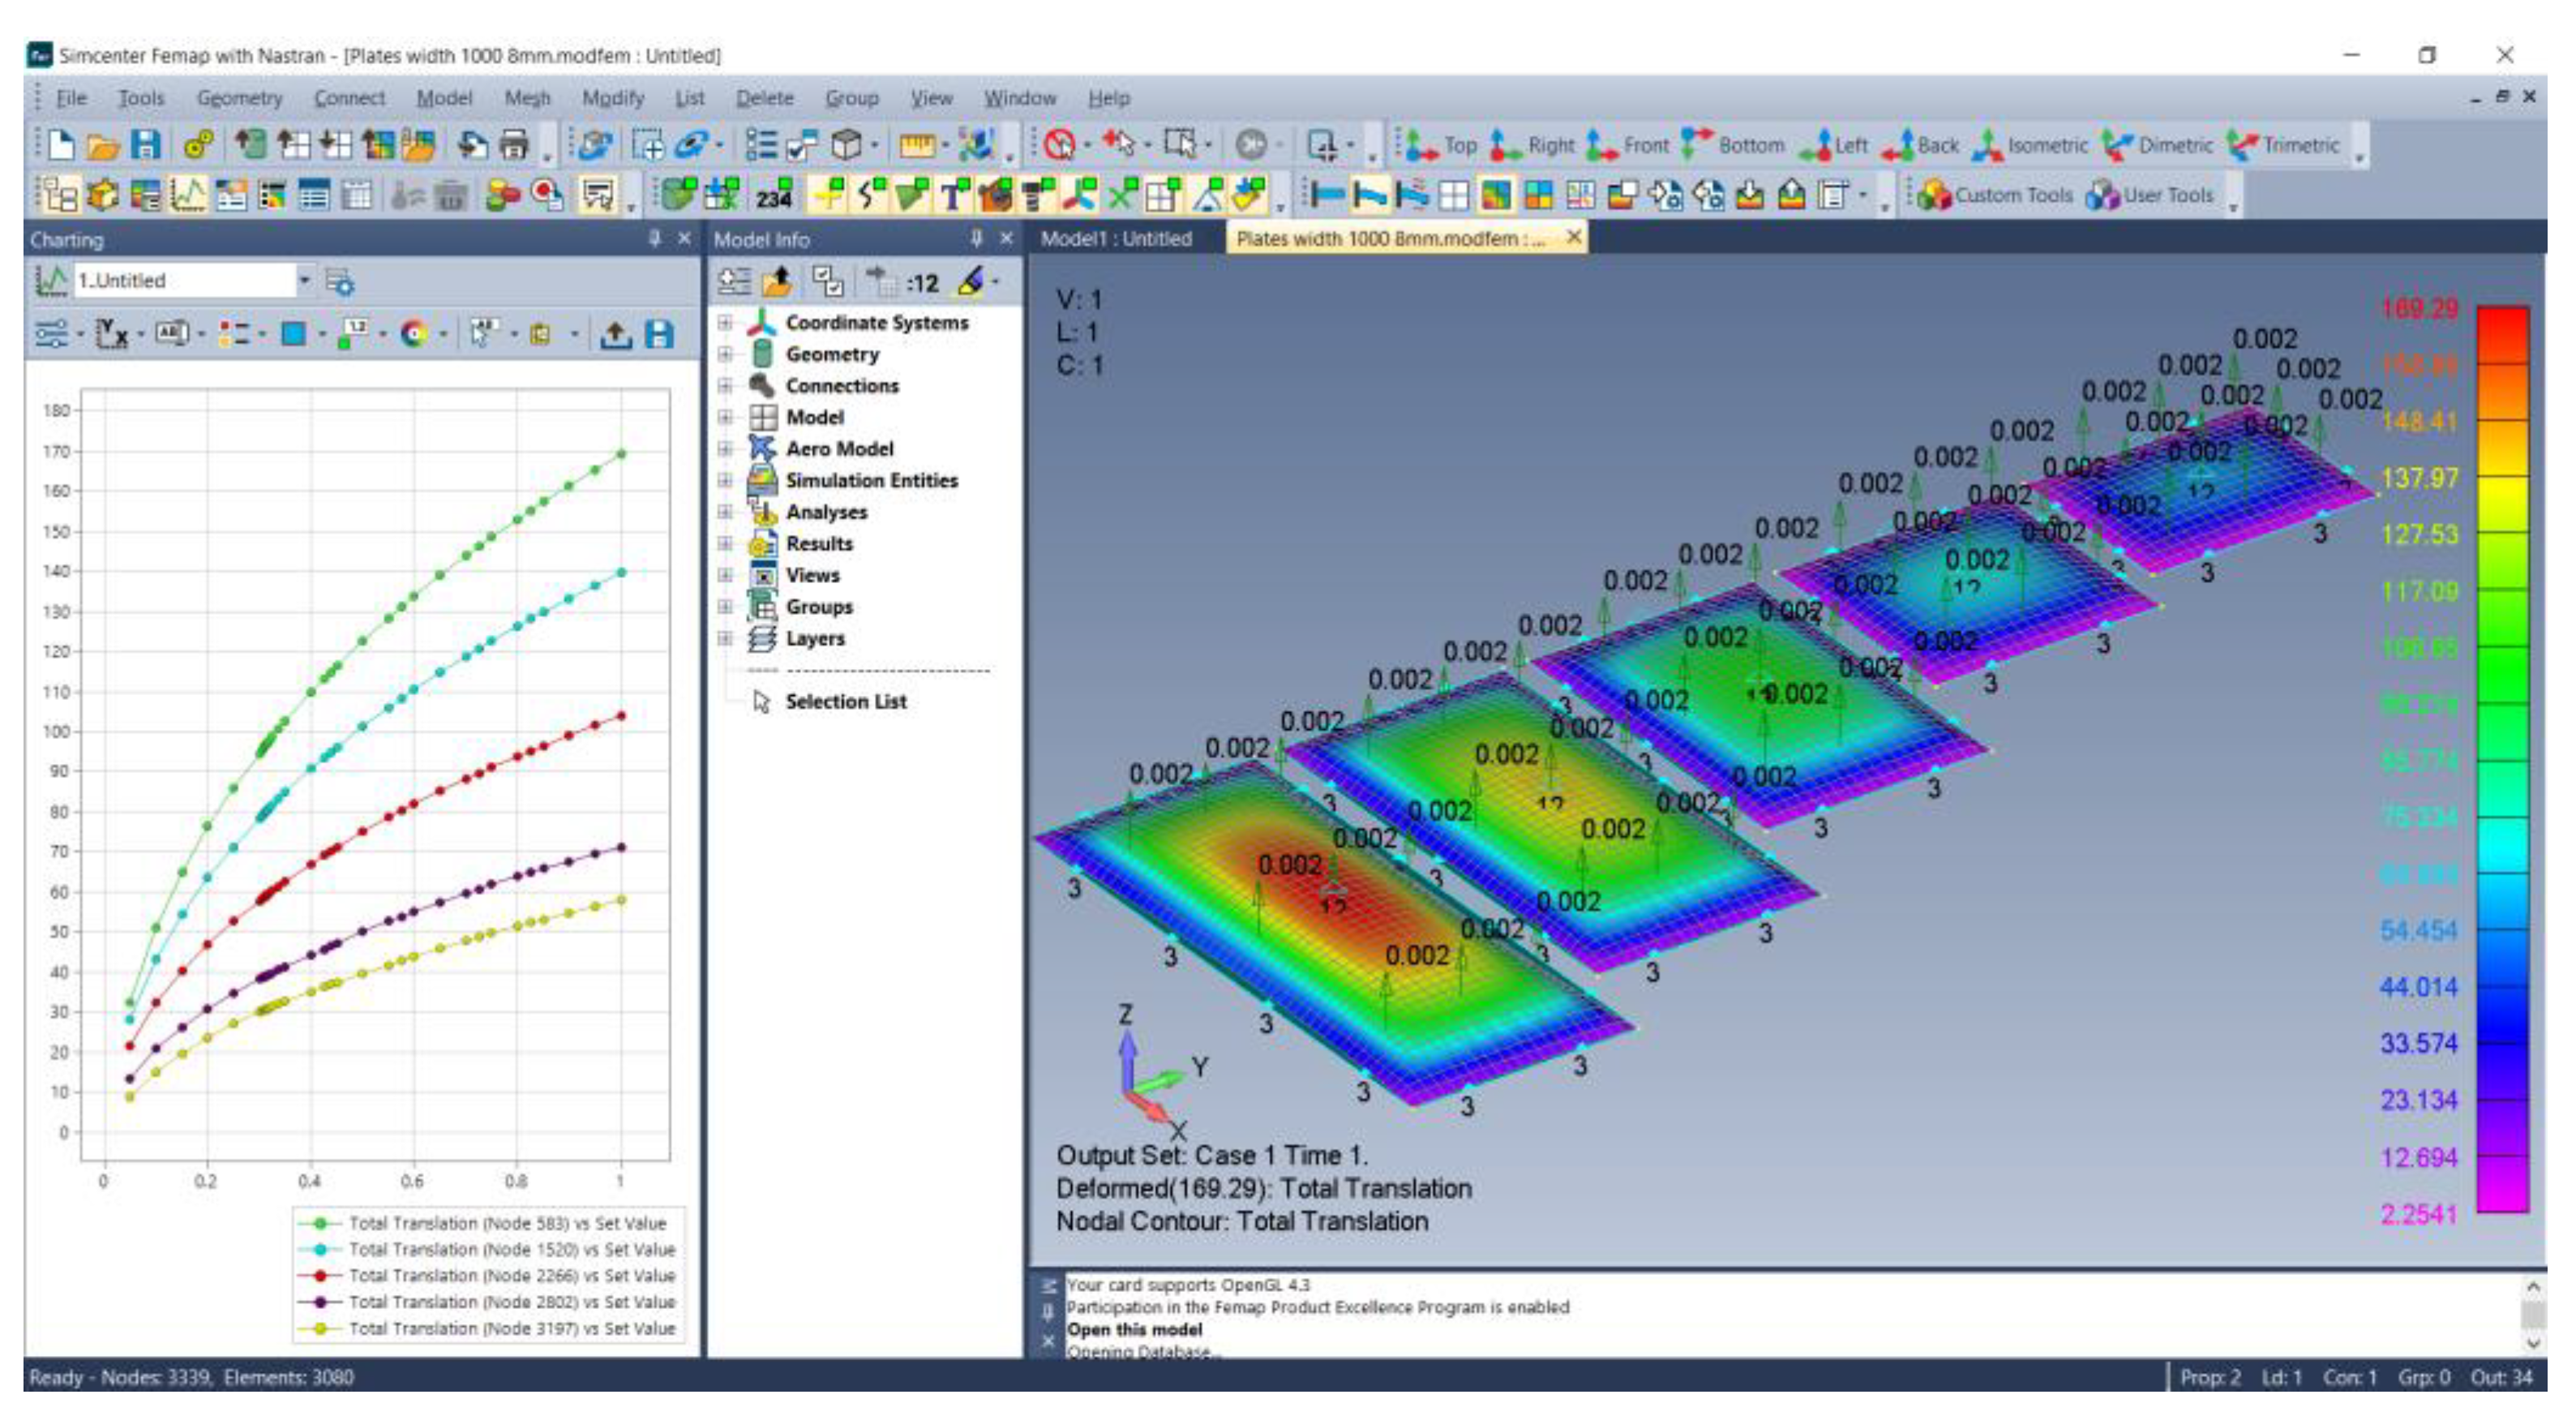Set the view to Bottom

(1733, 145)
